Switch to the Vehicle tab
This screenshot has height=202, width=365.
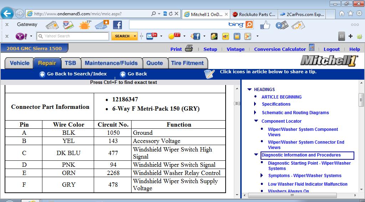coord(20,63)
